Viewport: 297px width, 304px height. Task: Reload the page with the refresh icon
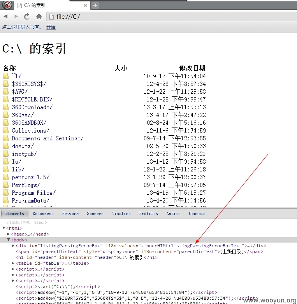coord(27,16)
